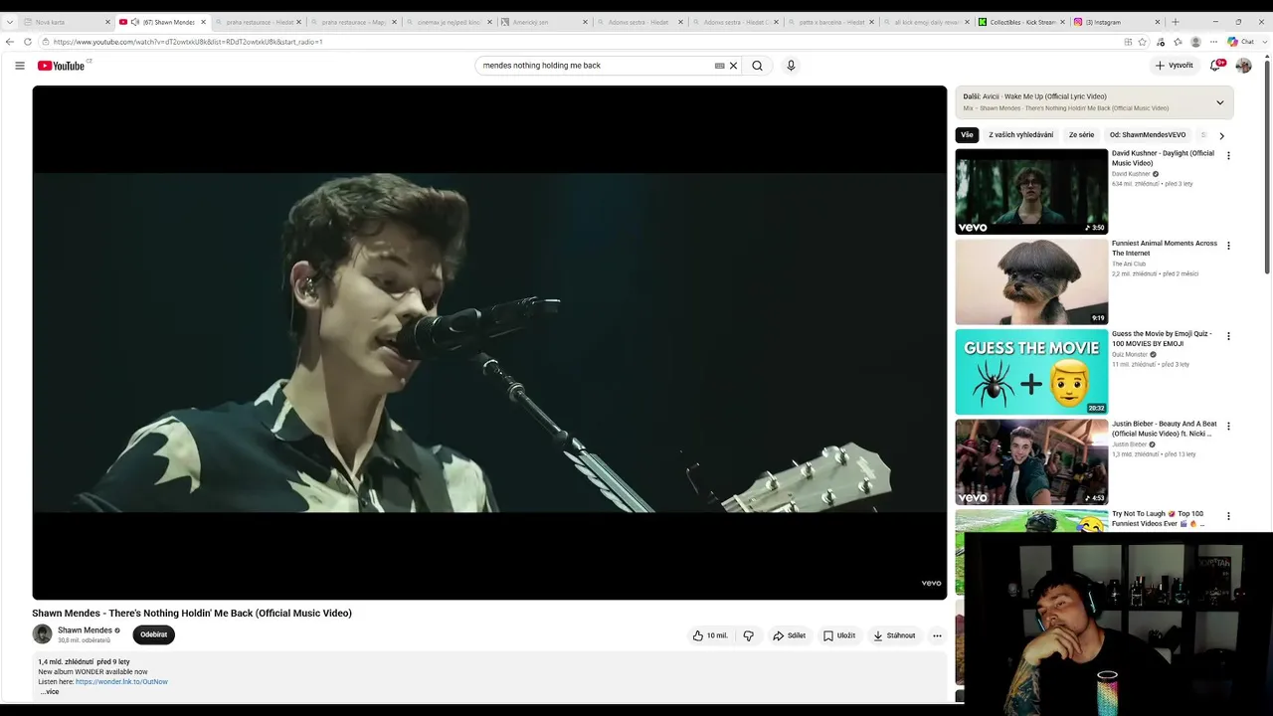Download the video with 'Stáhnout'

[x=894, y=635]
